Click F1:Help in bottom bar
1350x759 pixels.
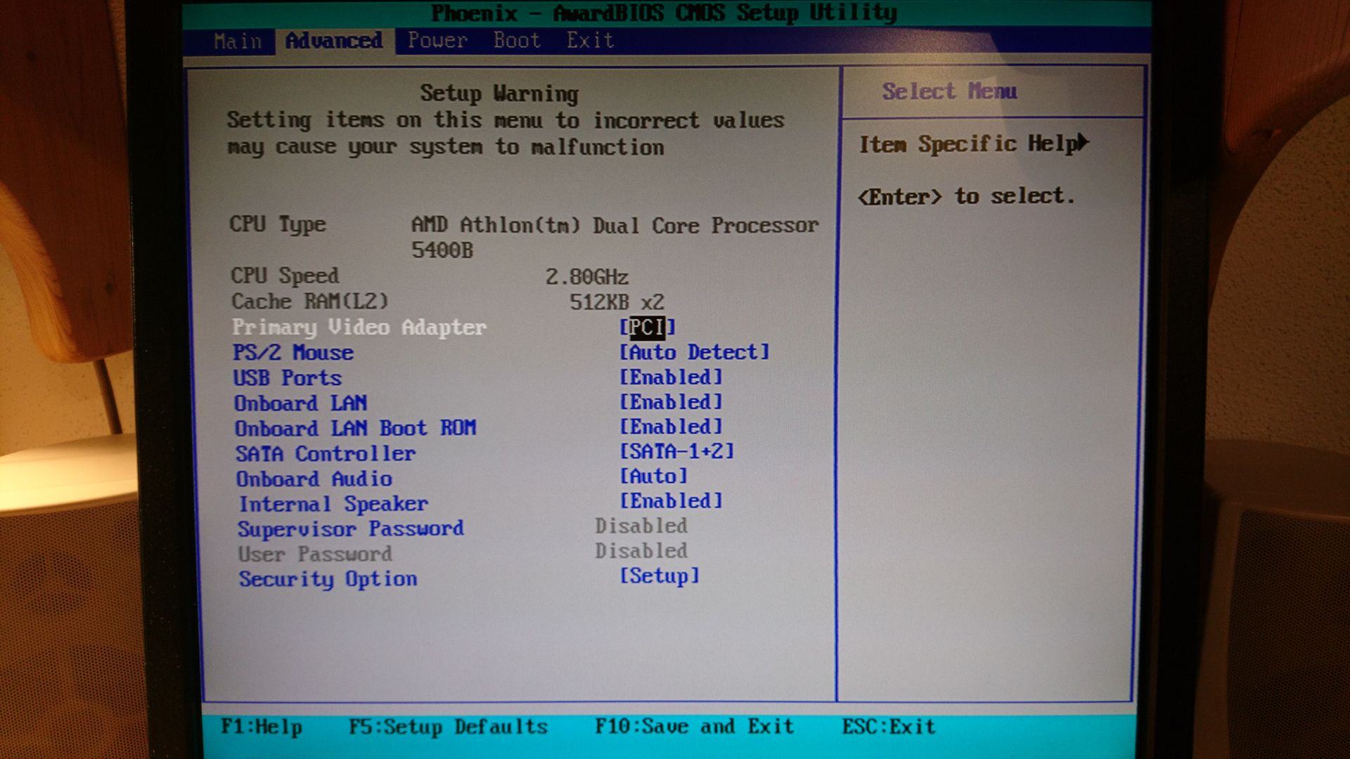[x=262, y=727]
